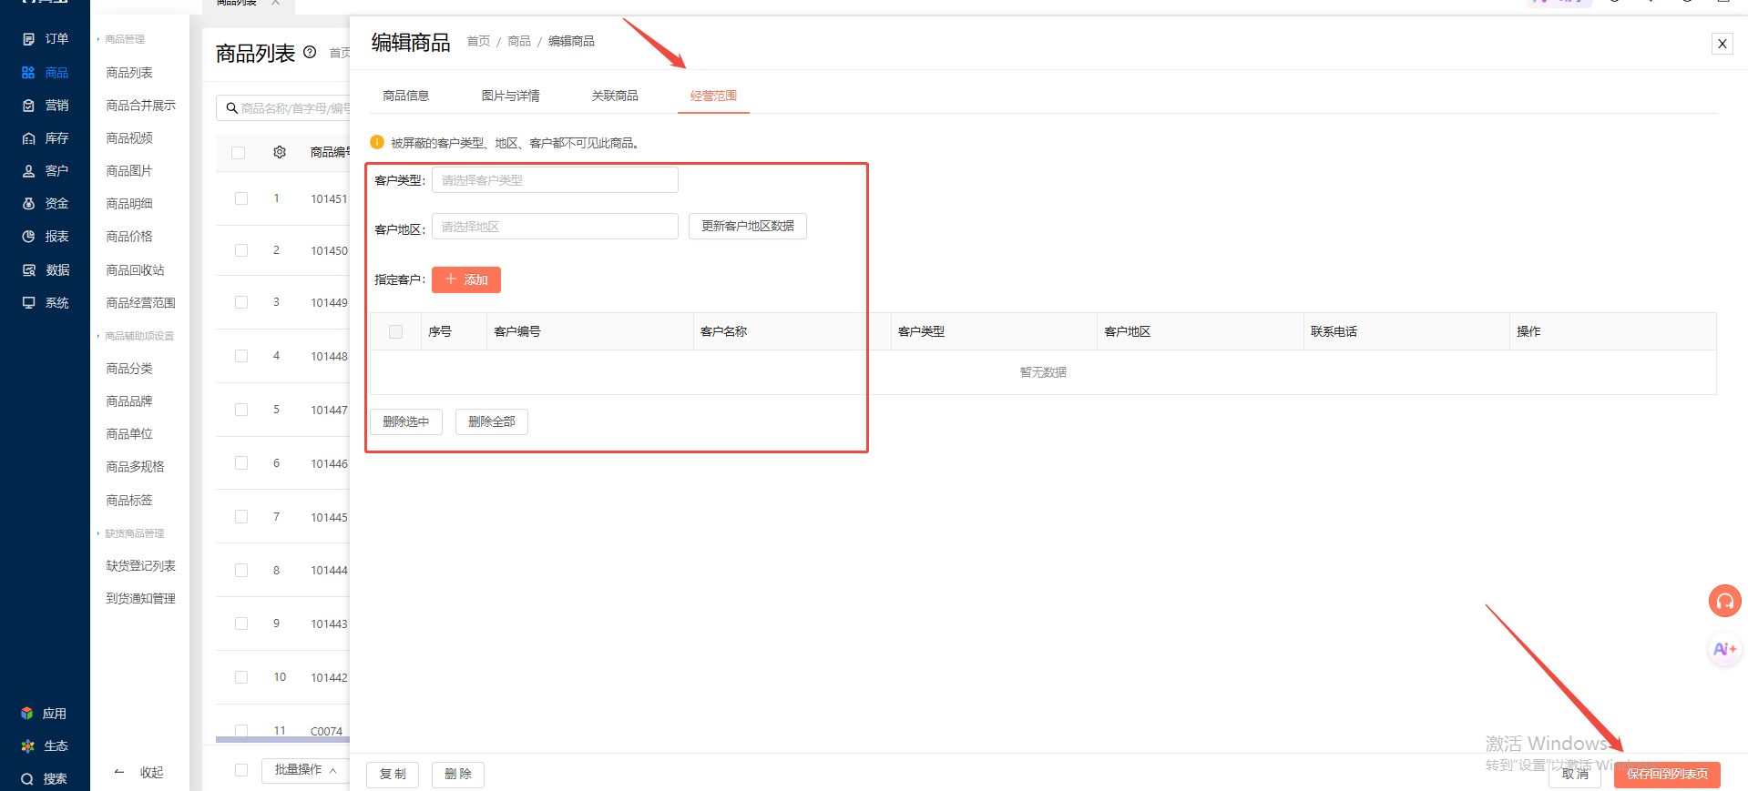Open the AI assistant floating icon
This screenshot has height=791, width=1748.
1724,649
